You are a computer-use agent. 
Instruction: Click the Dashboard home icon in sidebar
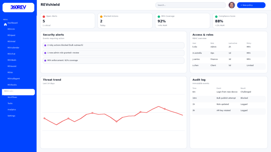click(5, 25)
